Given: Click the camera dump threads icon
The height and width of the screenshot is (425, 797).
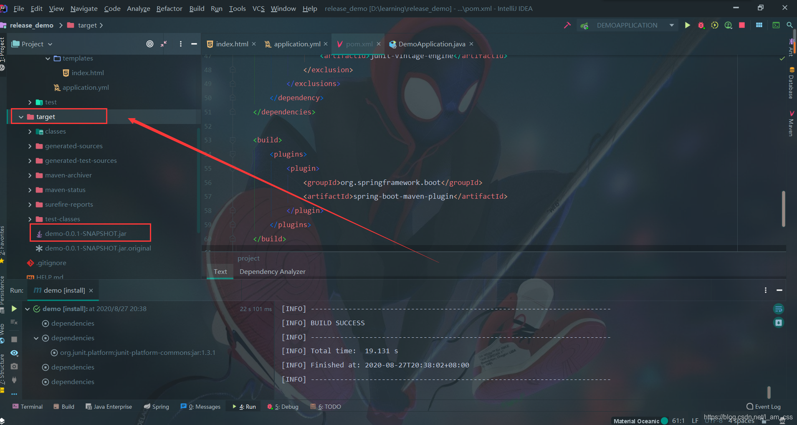Looking at the screenshot, I should [x=14, y=366].
